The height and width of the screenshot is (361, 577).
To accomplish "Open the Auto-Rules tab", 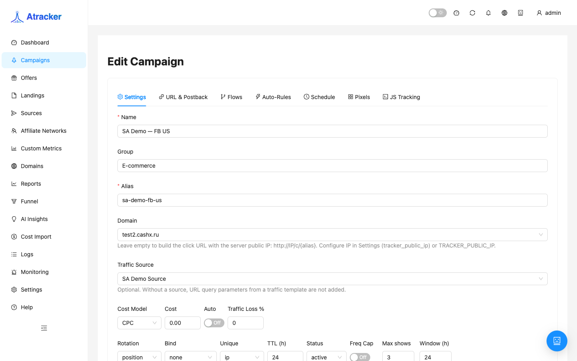I will [273, 97].
